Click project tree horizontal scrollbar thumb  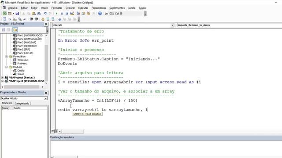[22, 87]
